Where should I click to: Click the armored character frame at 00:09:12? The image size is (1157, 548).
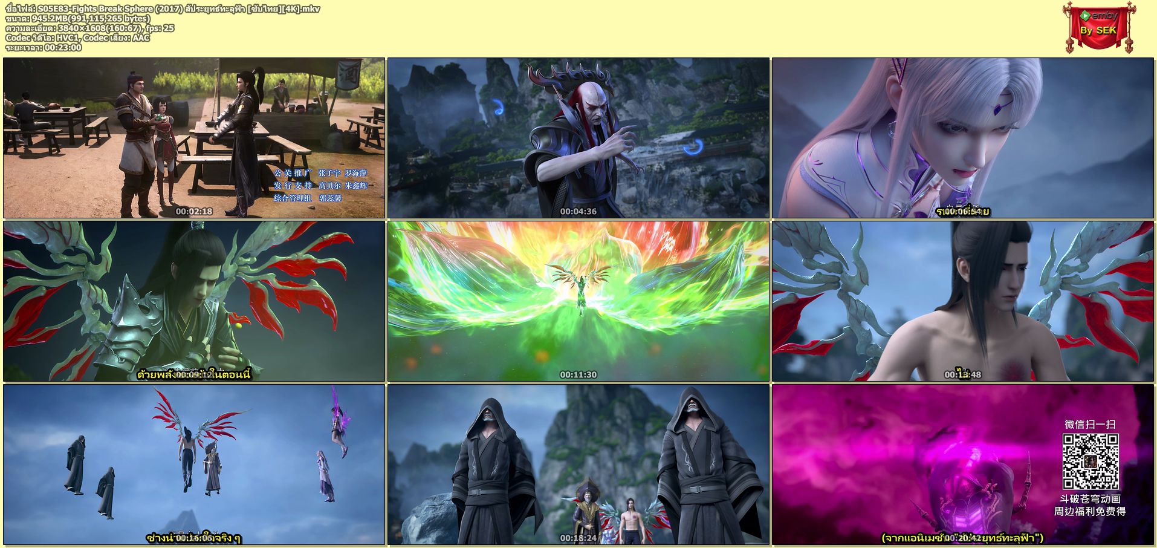pyautogui.click(x=194, y=301)
